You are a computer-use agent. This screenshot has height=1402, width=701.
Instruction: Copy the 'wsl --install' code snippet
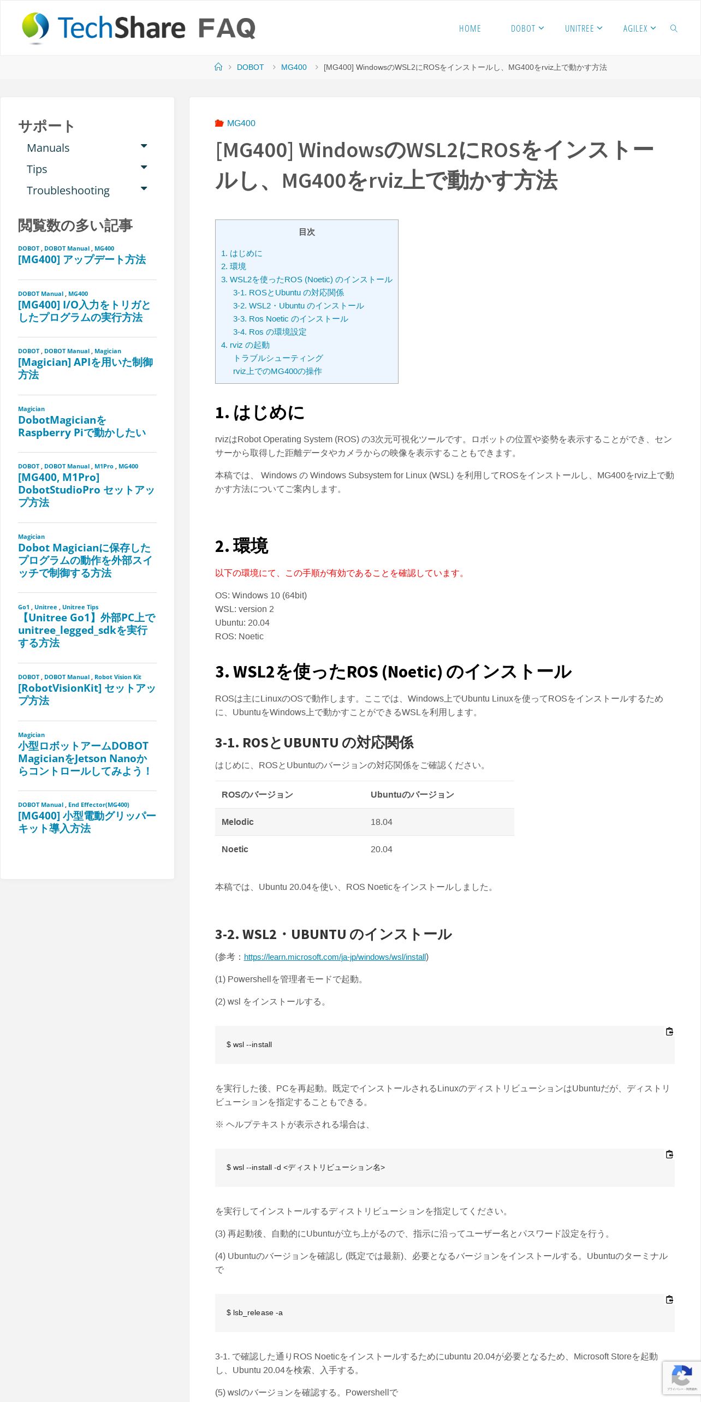[x=669, y=1031]
